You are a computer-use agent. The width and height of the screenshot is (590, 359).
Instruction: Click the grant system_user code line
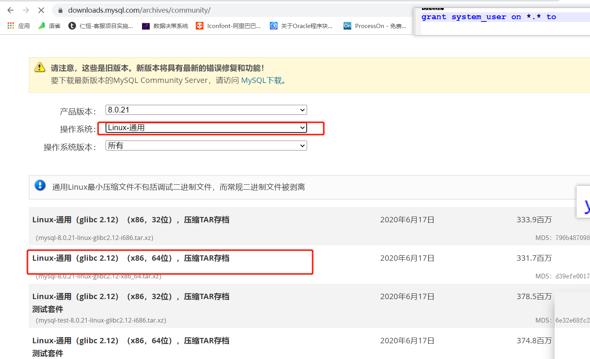tap(489, 17)
